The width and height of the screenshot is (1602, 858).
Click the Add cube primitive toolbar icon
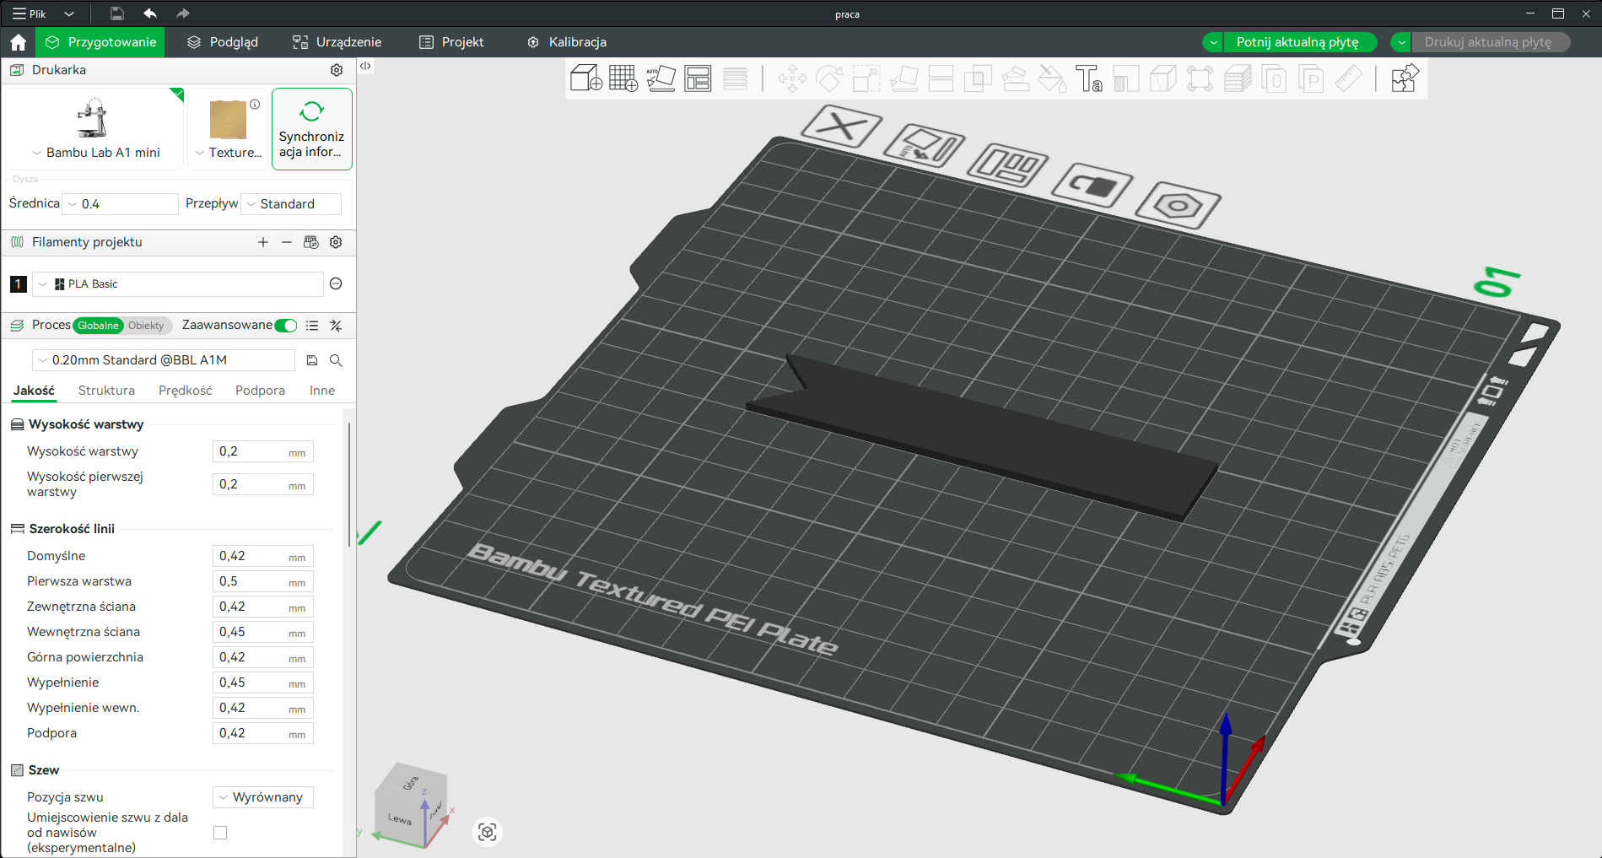(586, 78)
